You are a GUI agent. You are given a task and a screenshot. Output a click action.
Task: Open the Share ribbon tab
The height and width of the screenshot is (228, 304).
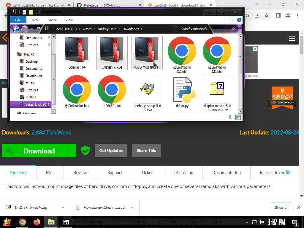coord(52,20)
